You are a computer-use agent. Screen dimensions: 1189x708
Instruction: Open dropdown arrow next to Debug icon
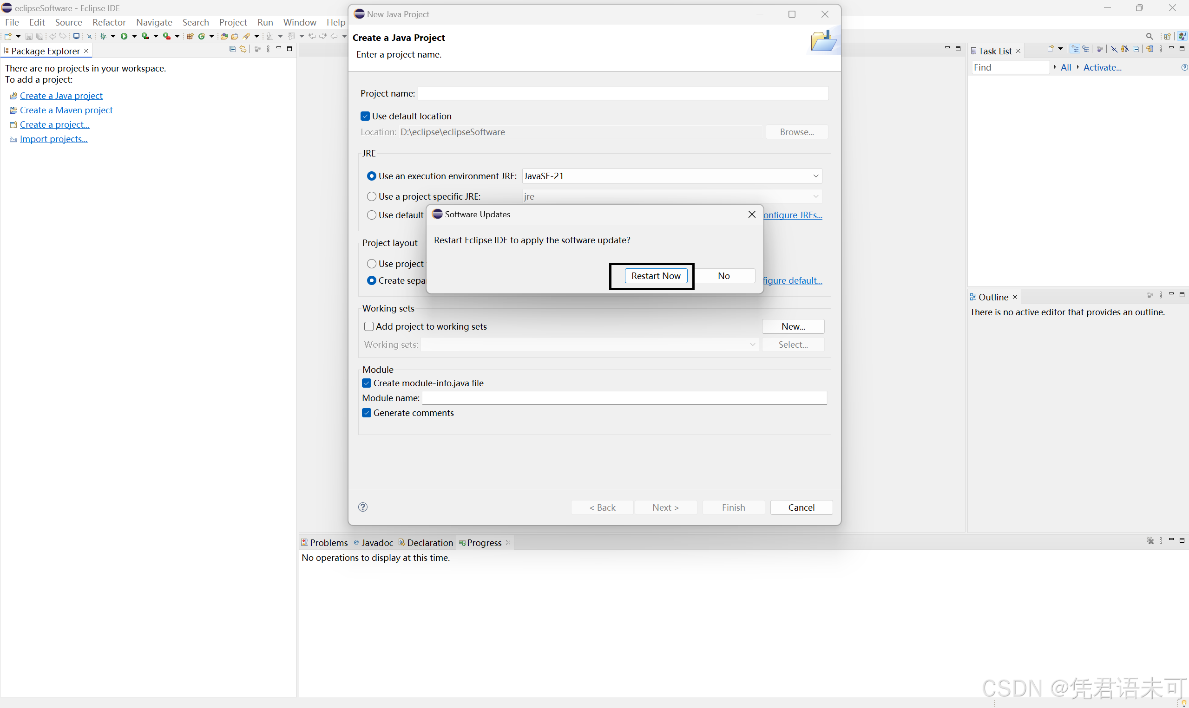[x=113, y=36]
